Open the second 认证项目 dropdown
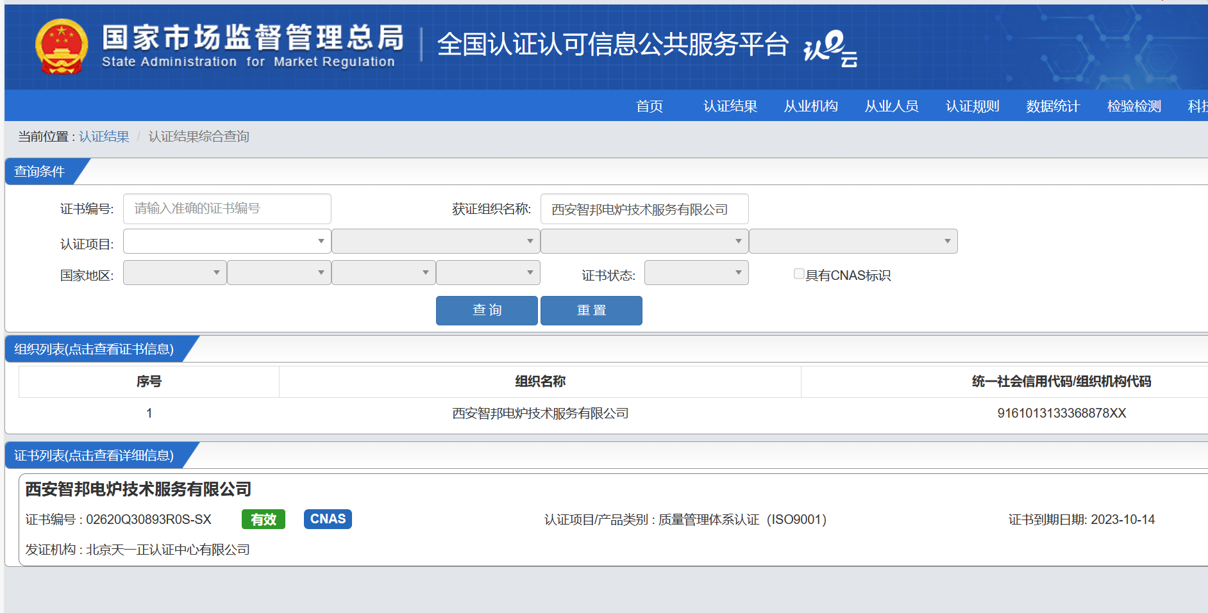Viewport: 1208px width, 613px height. (x=436, y=241)
